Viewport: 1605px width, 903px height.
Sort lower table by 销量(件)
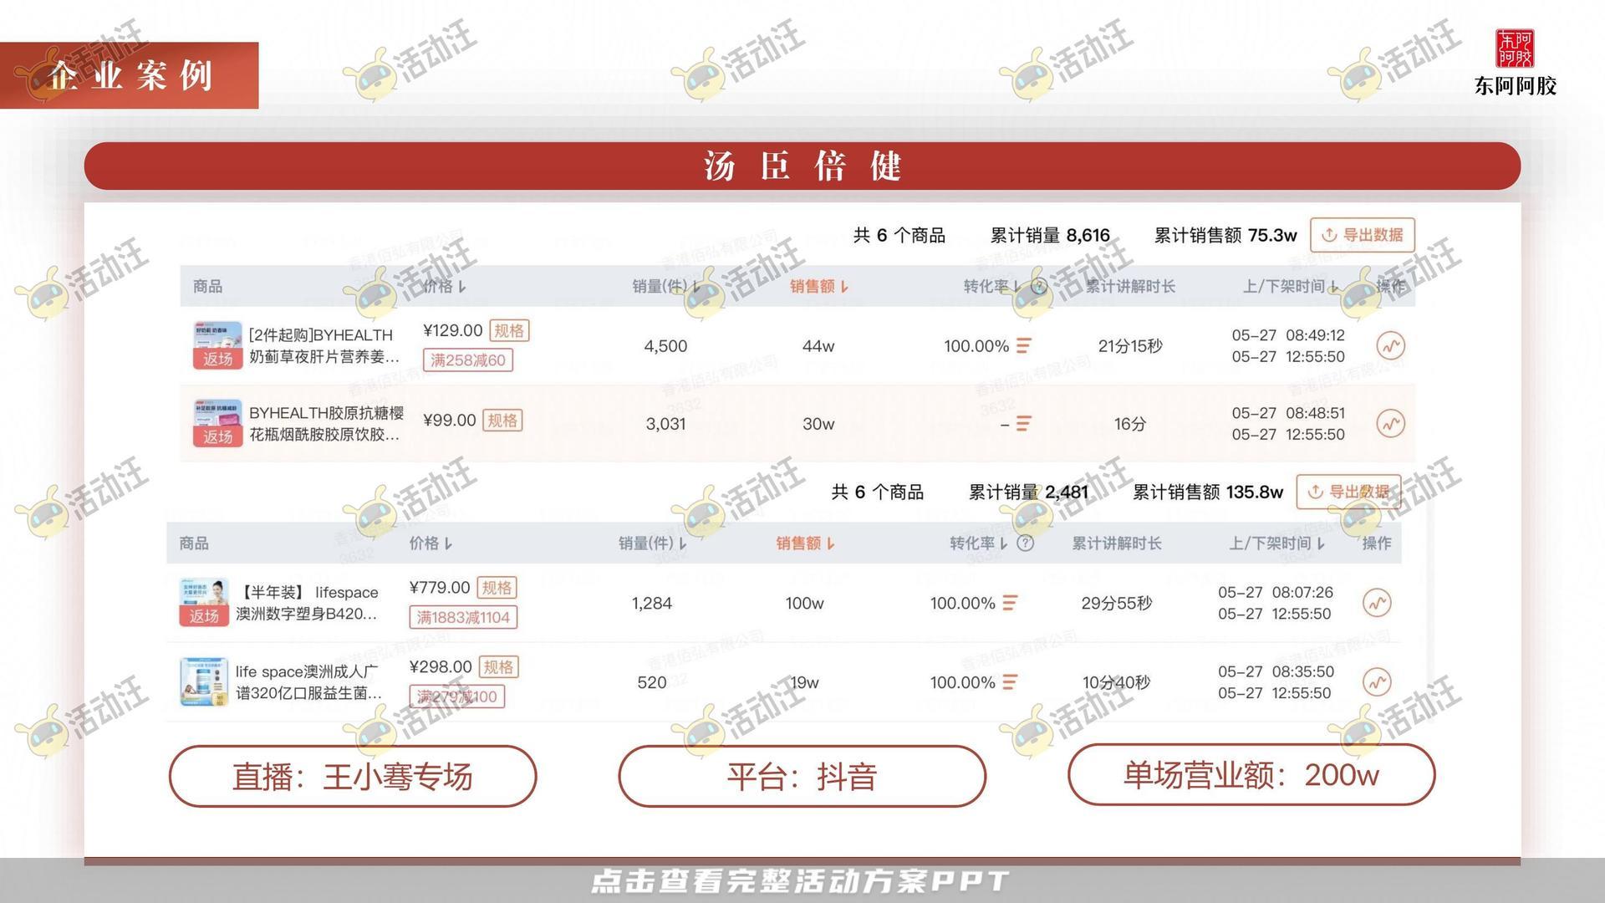tap(652, 543)
